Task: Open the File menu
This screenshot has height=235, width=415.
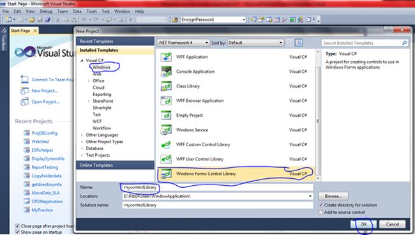Action: coord(6,11)
